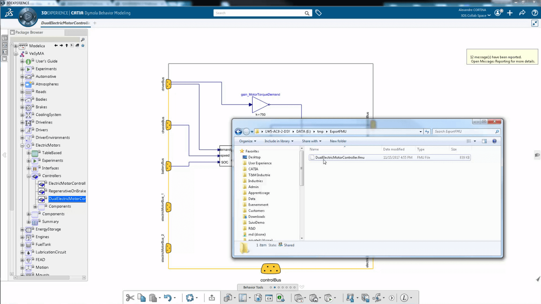This screenshot has width=541, height=304.
Task: Open the Share with dropdown in Explorer
Action: (311, 141)
